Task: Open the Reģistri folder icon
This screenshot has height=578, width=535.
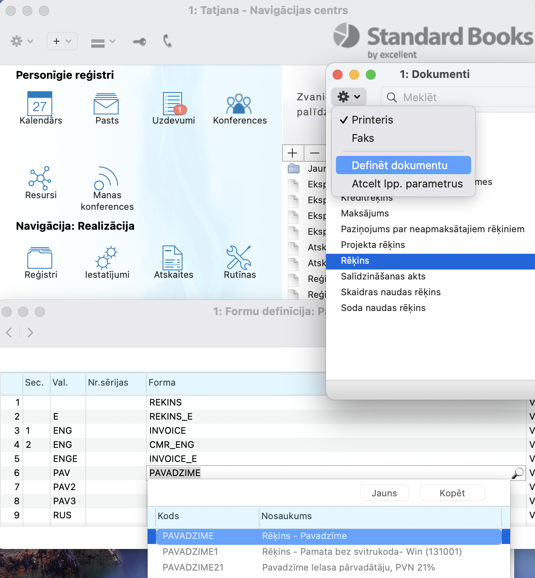Action: point(40,258)
